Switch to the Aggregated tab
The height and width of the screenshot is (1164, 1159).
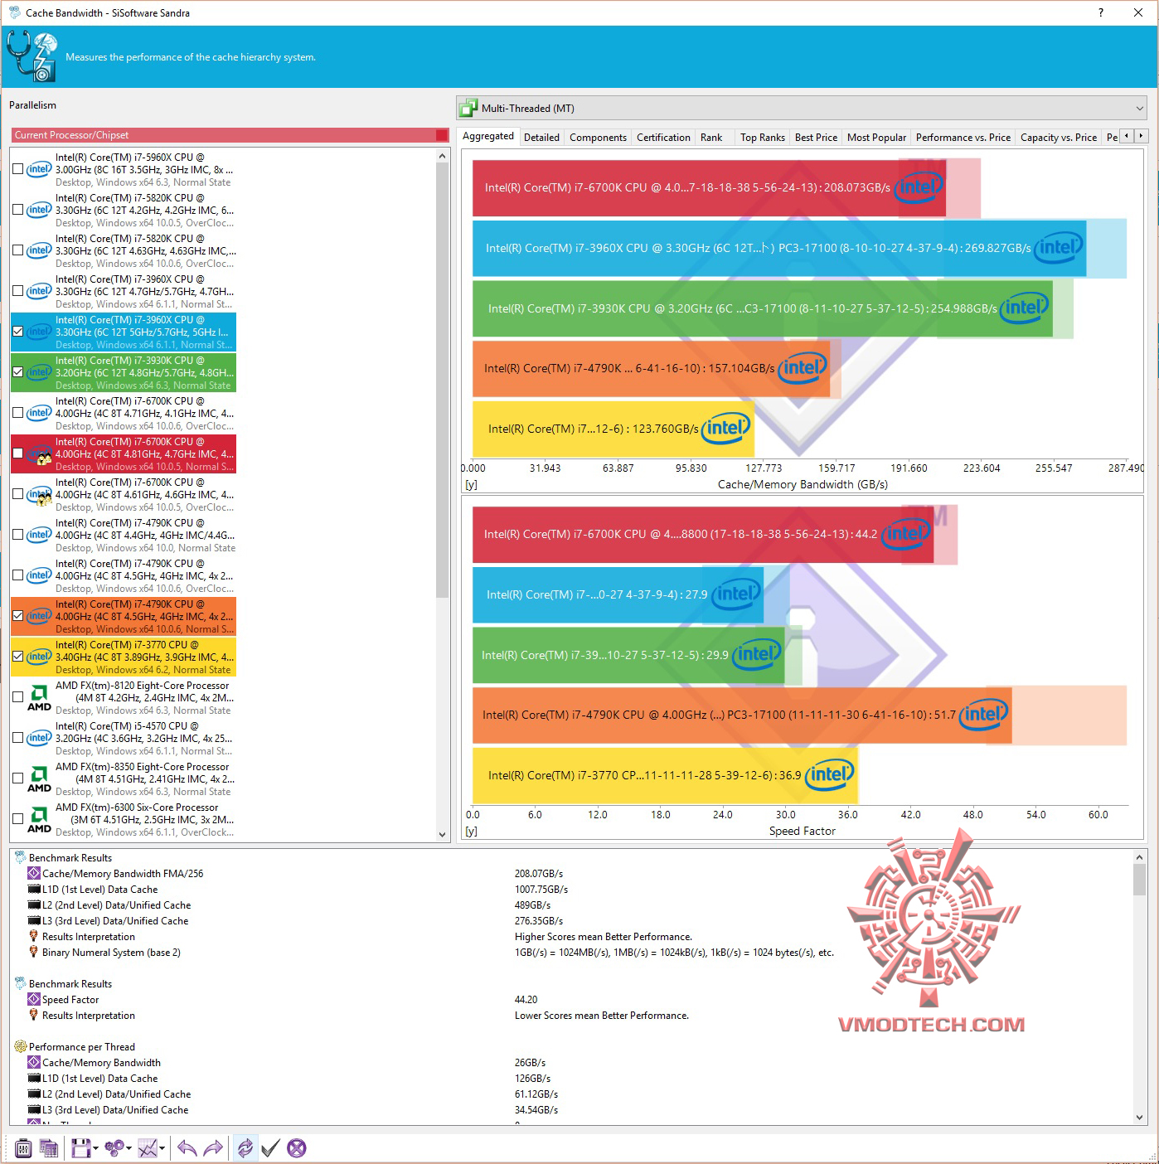click(488, 137)
